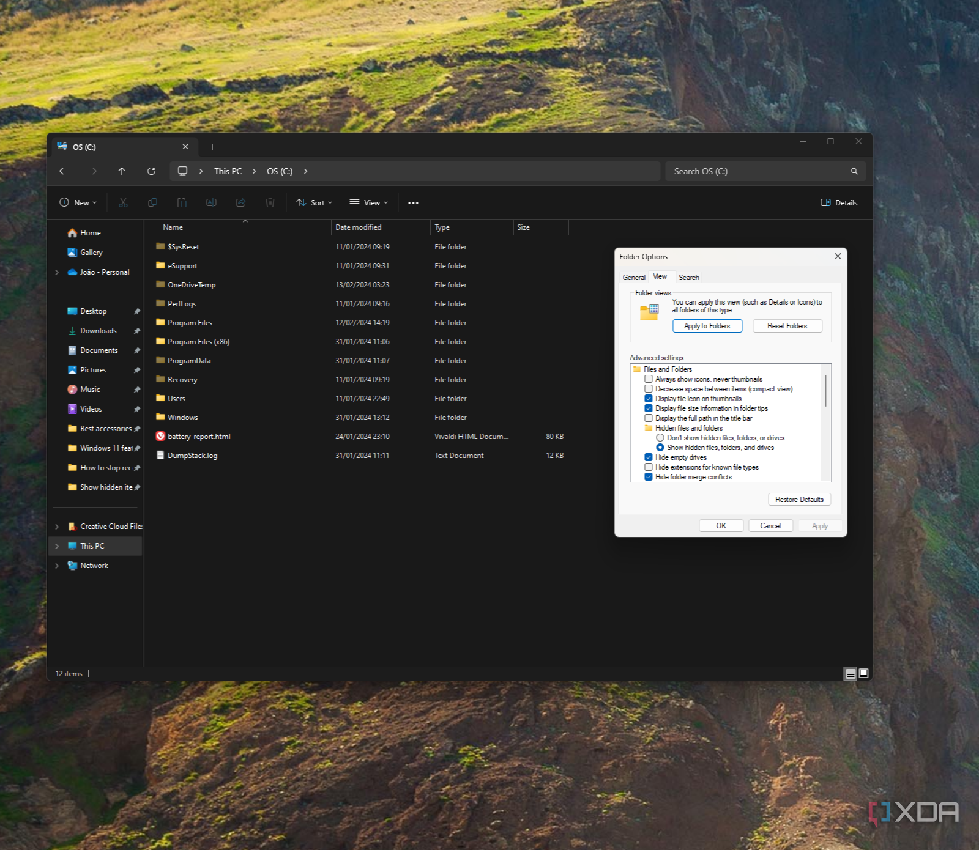Open the Search tab in Folder Options
This screenshot has width=979, height=850.
point(688,278)
